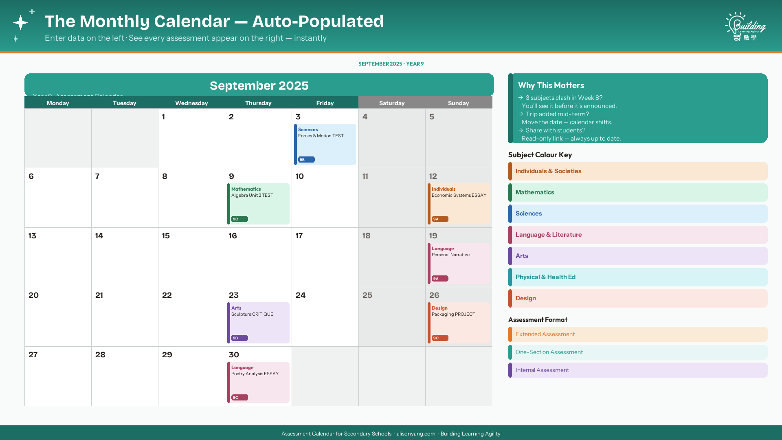Click the September 2025 calendar title
Screen dimensions: 782x440
259,86
